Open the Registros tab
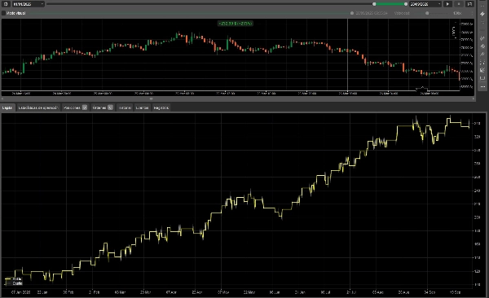Image resolution: width=489 pixels, height=298 pixels. click(x=161, y=107)
